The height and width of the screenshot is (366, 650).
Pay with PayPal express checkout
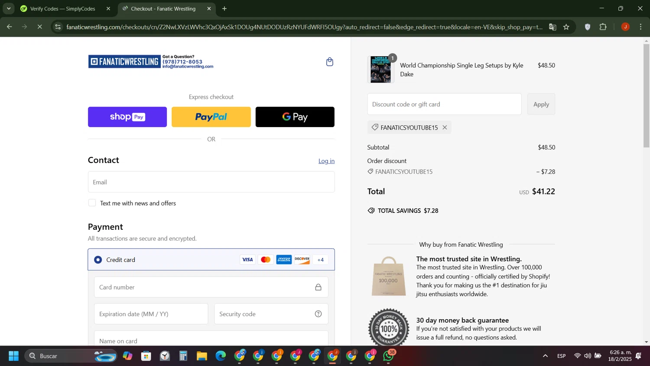211,117
